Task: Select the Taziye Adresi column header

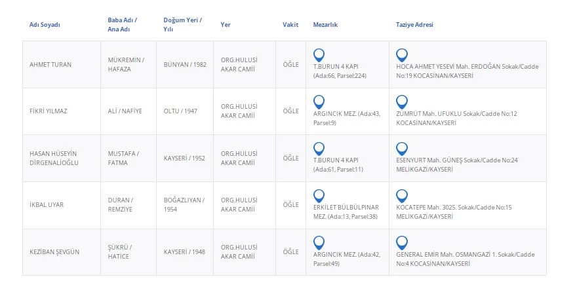Action: [414, 25]
